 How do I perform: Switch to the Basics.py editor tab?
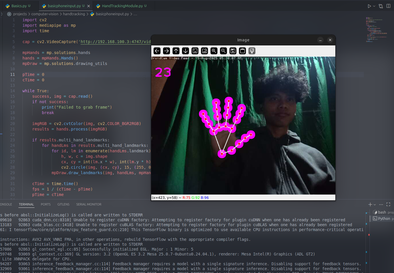pos(19,6)
